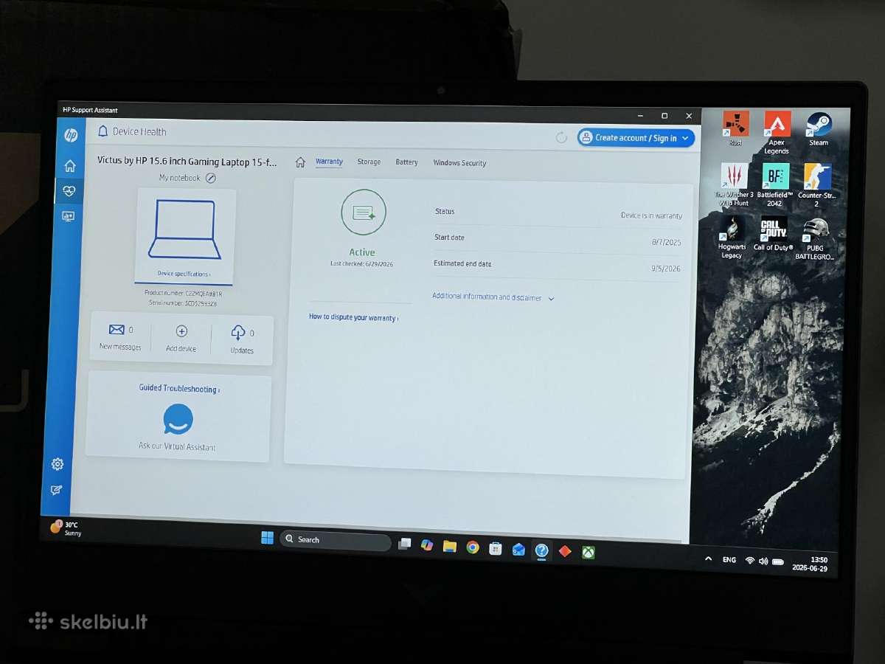Open the weather widget showing 30°C Sunny
The height and width of the screenshot is (664, 885).
point(65,528)
